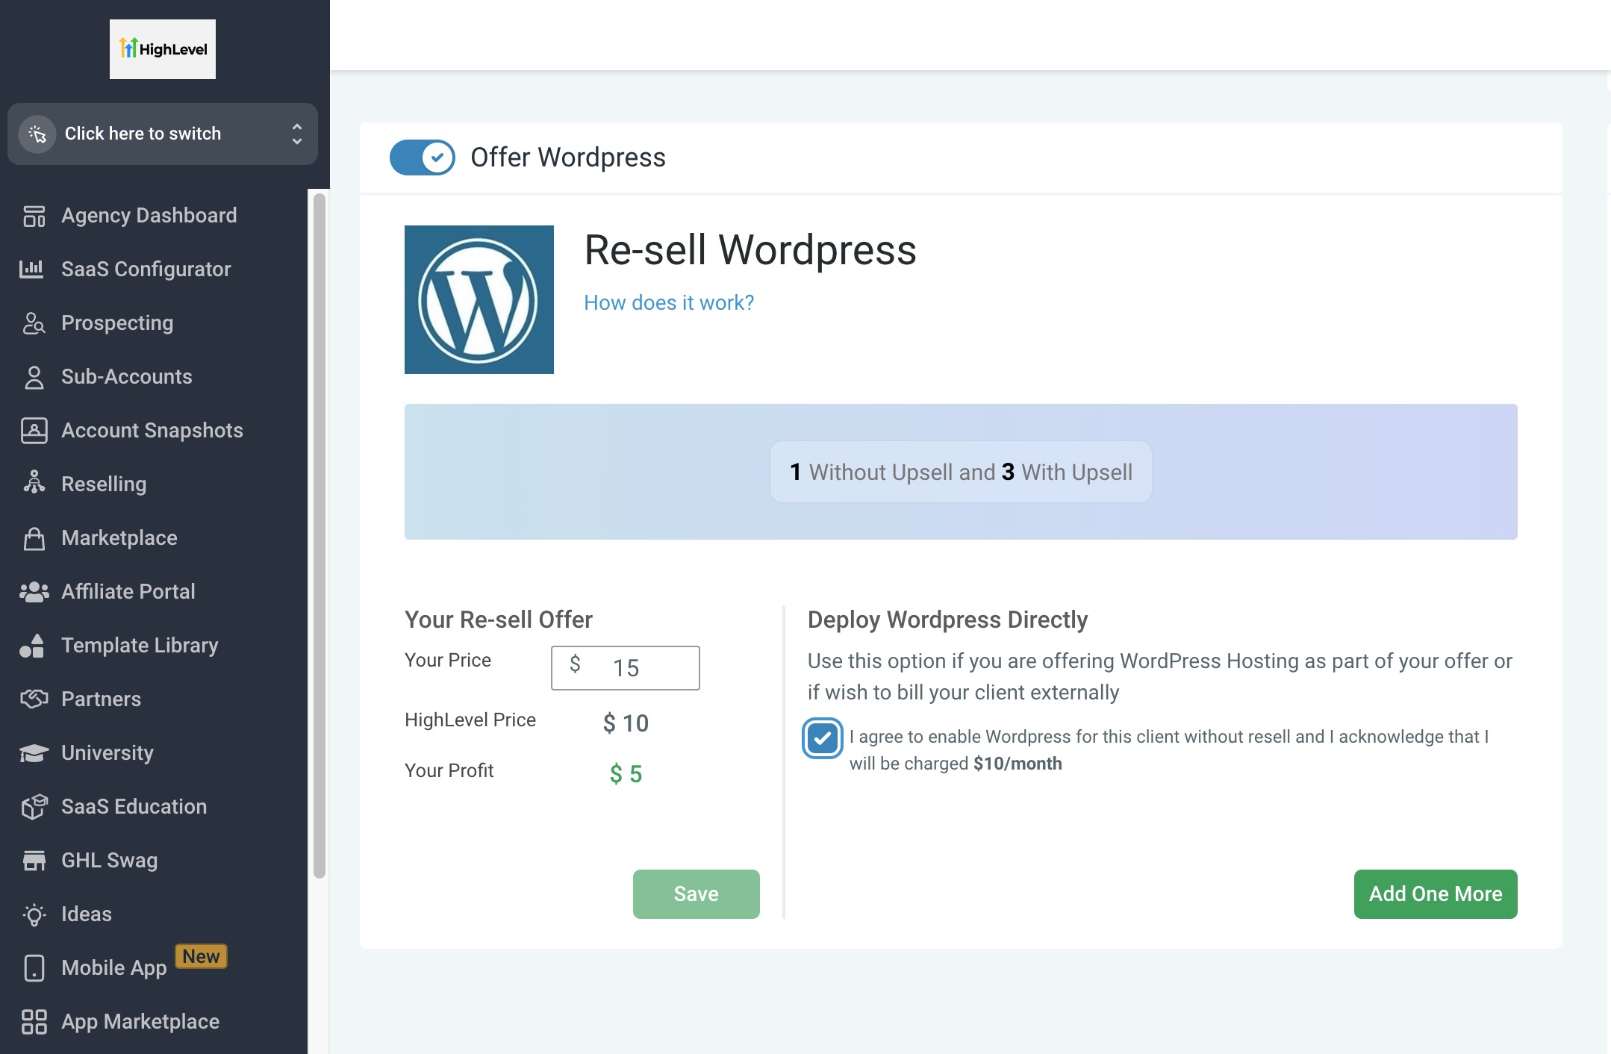Click the Your Price input field
1611x1054 pixels.
pos(626,668)
